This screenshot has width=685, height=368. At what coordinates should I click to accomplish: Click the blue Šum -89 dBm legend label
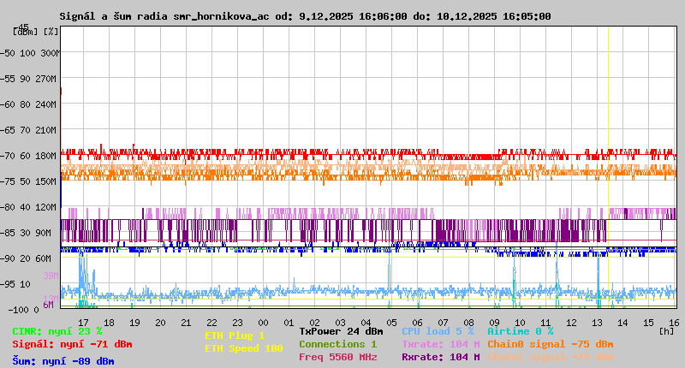[63, 361]
